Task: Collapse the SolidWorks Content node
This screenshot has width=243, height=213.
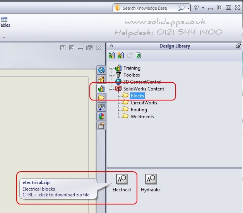Action: pos(111,89)
